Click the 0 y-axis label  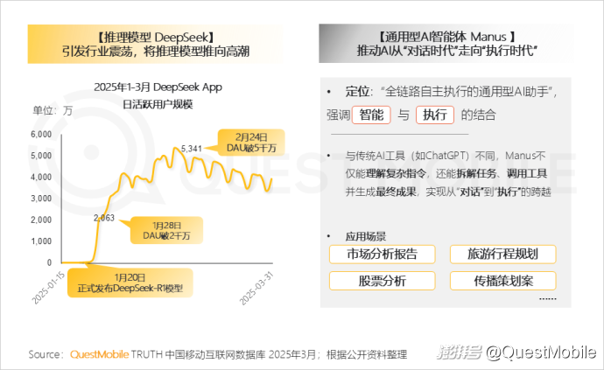click(49, 262)
